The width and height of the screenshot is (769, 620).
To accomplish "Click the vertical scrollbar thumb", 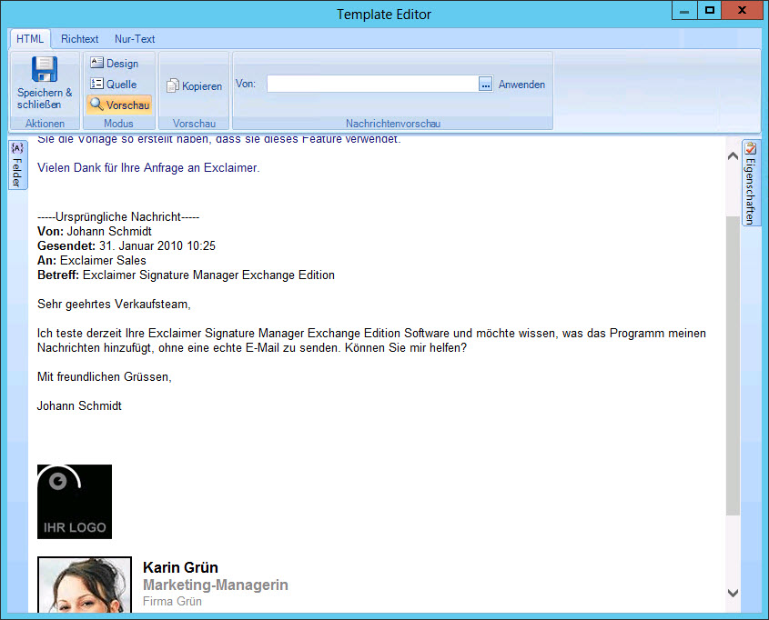I will click(x=734, y=365).
